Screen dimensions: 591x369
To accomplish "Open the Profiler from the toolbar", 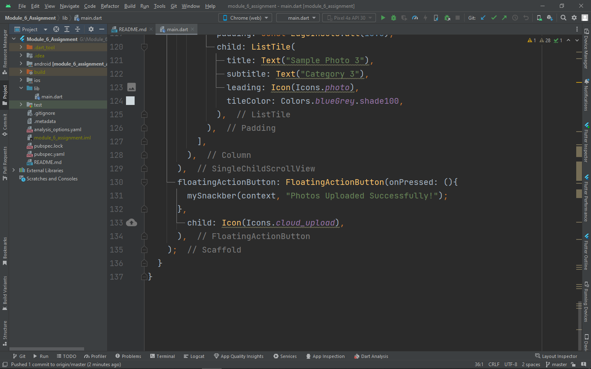I will click(x=415, y=18).
